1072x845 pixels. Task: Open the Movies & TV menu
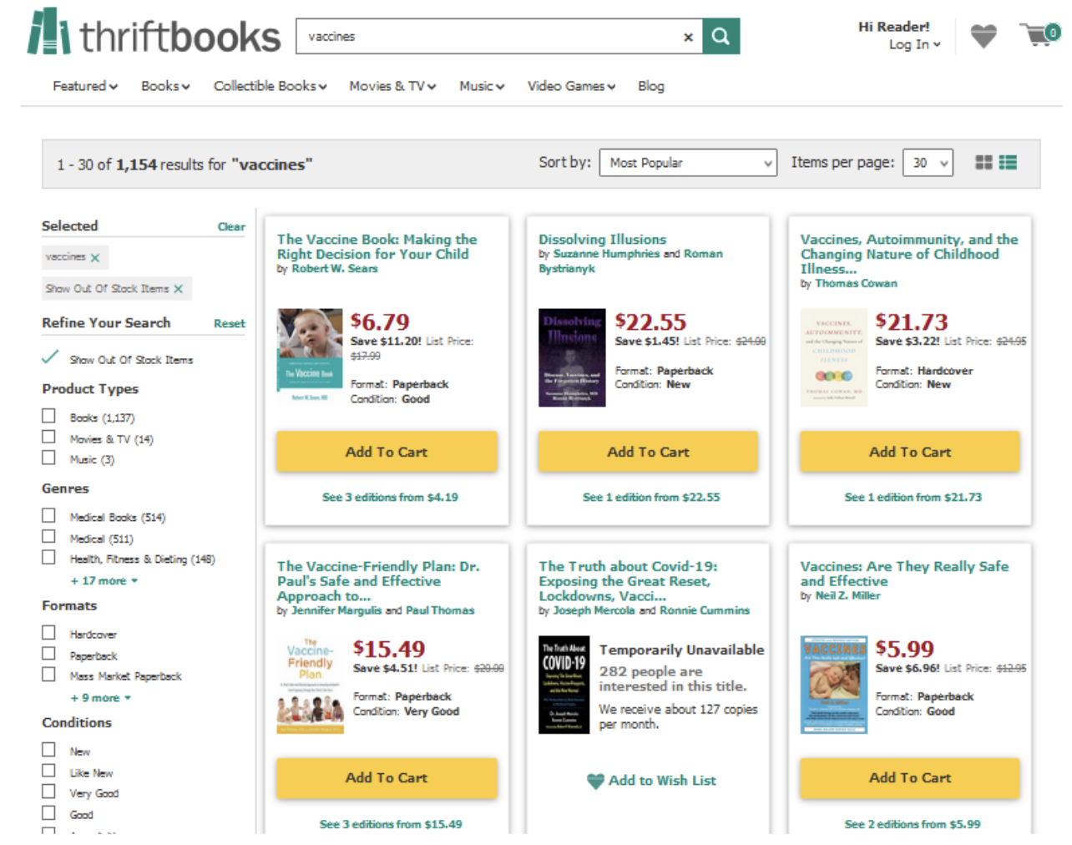(x=392, y=86)
